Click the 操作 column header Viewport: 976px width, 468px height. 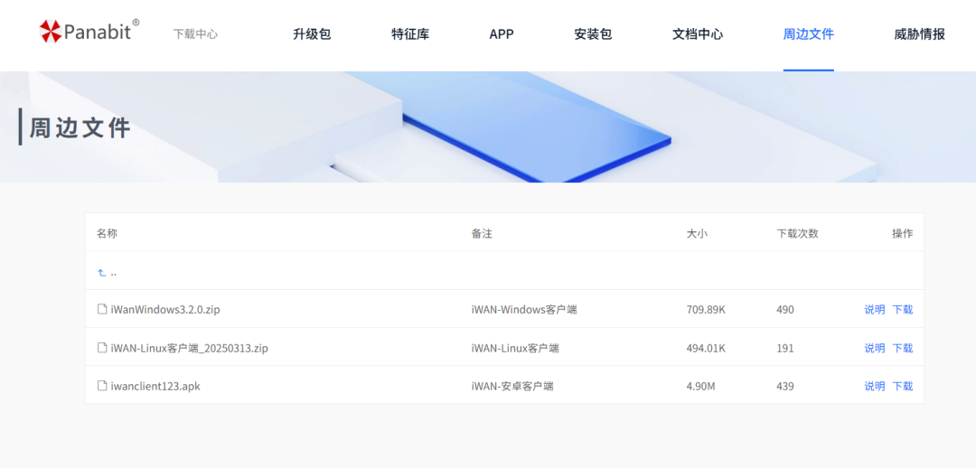[x=903, y=233]
